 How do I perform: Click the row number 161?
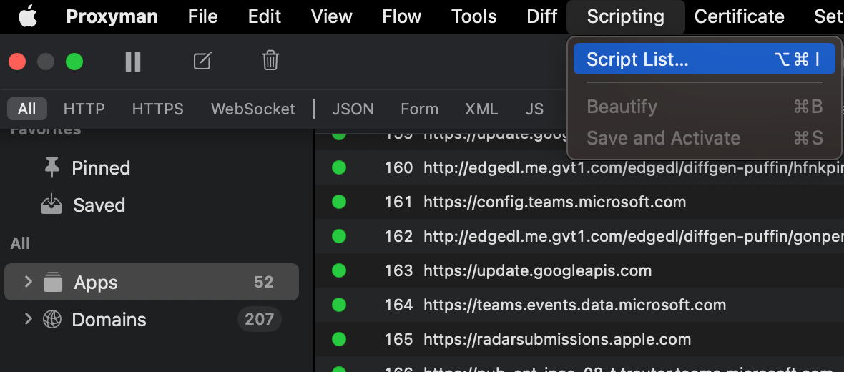[398, 202]
